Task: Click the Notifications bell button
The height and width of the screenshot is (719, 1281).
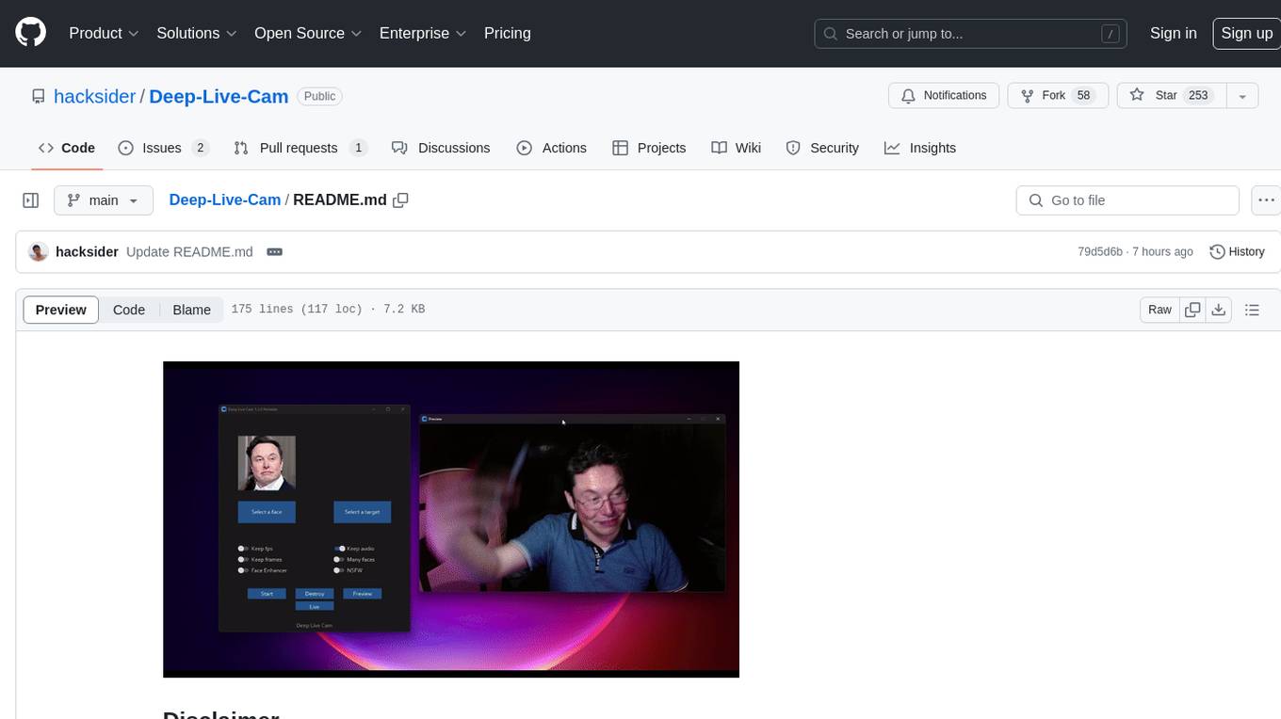Action: tap(945, 96)
